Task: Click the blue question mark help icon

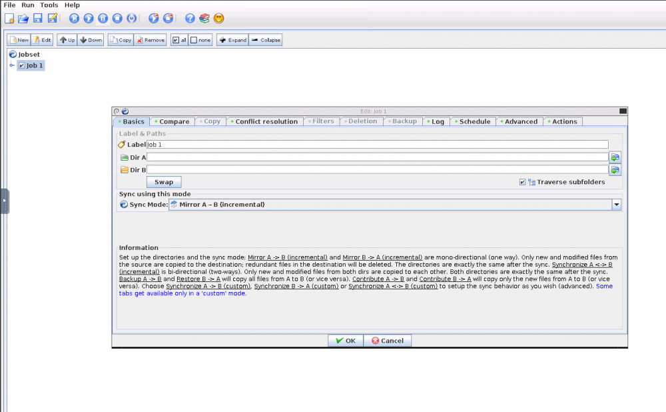Action: [x=190, y=18]
